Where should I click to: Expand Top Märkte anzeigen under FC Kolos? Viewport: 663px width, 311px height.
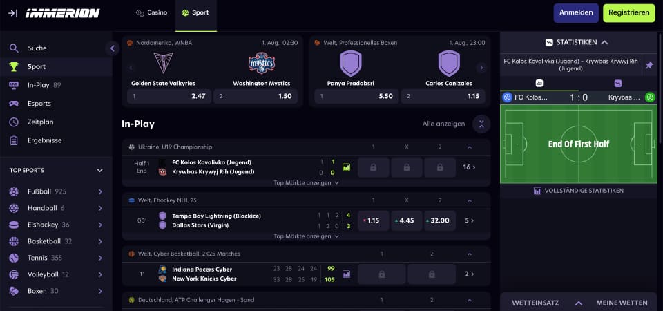point(306,182)
